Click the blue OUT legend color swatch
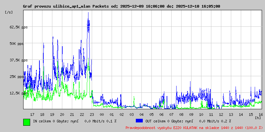The width and height of the screenshot is (265, 132). pyautogui.click(x=139, y=121)
